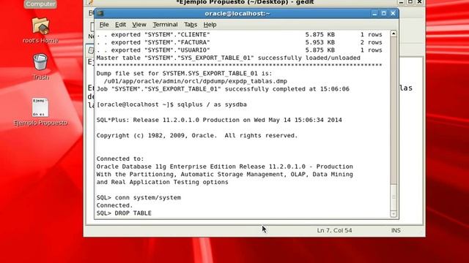469x263 pixels.
Task: Click Ln 7, Col 54 status text
Action: pyautogui.click(x=334, y=231)
